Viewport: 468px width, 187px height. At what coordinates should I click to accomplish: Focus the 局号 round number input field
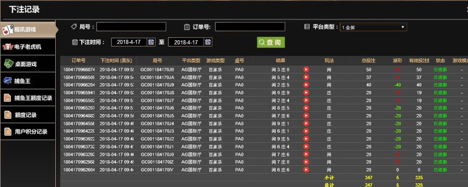click(x=131, y=27)
